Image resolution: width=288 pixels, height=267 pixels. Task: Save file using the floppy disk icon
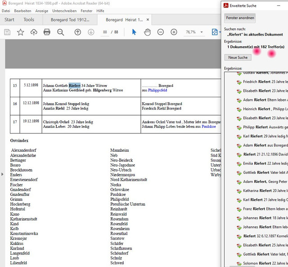[7, 32]
